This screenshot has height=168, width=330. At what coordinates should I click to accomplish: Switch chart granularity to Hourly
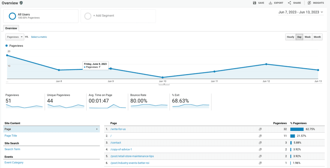click(290, 37)
